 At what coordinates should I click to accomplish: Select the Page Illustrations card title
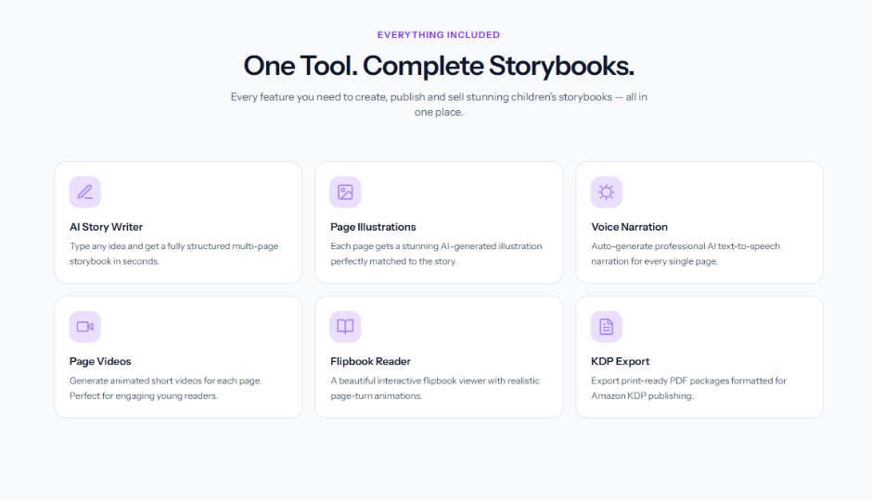click(373, 227)
